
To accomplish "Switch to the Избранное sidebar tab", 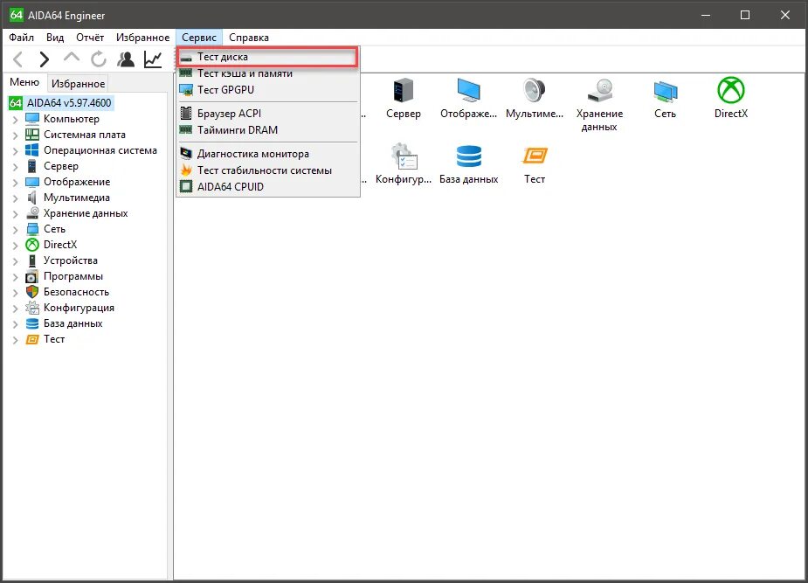I will point(78,84).
